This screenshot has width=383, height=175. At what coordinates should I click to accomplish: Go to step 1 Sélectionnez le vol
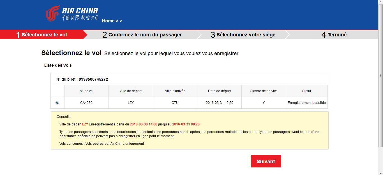point(42,35)
